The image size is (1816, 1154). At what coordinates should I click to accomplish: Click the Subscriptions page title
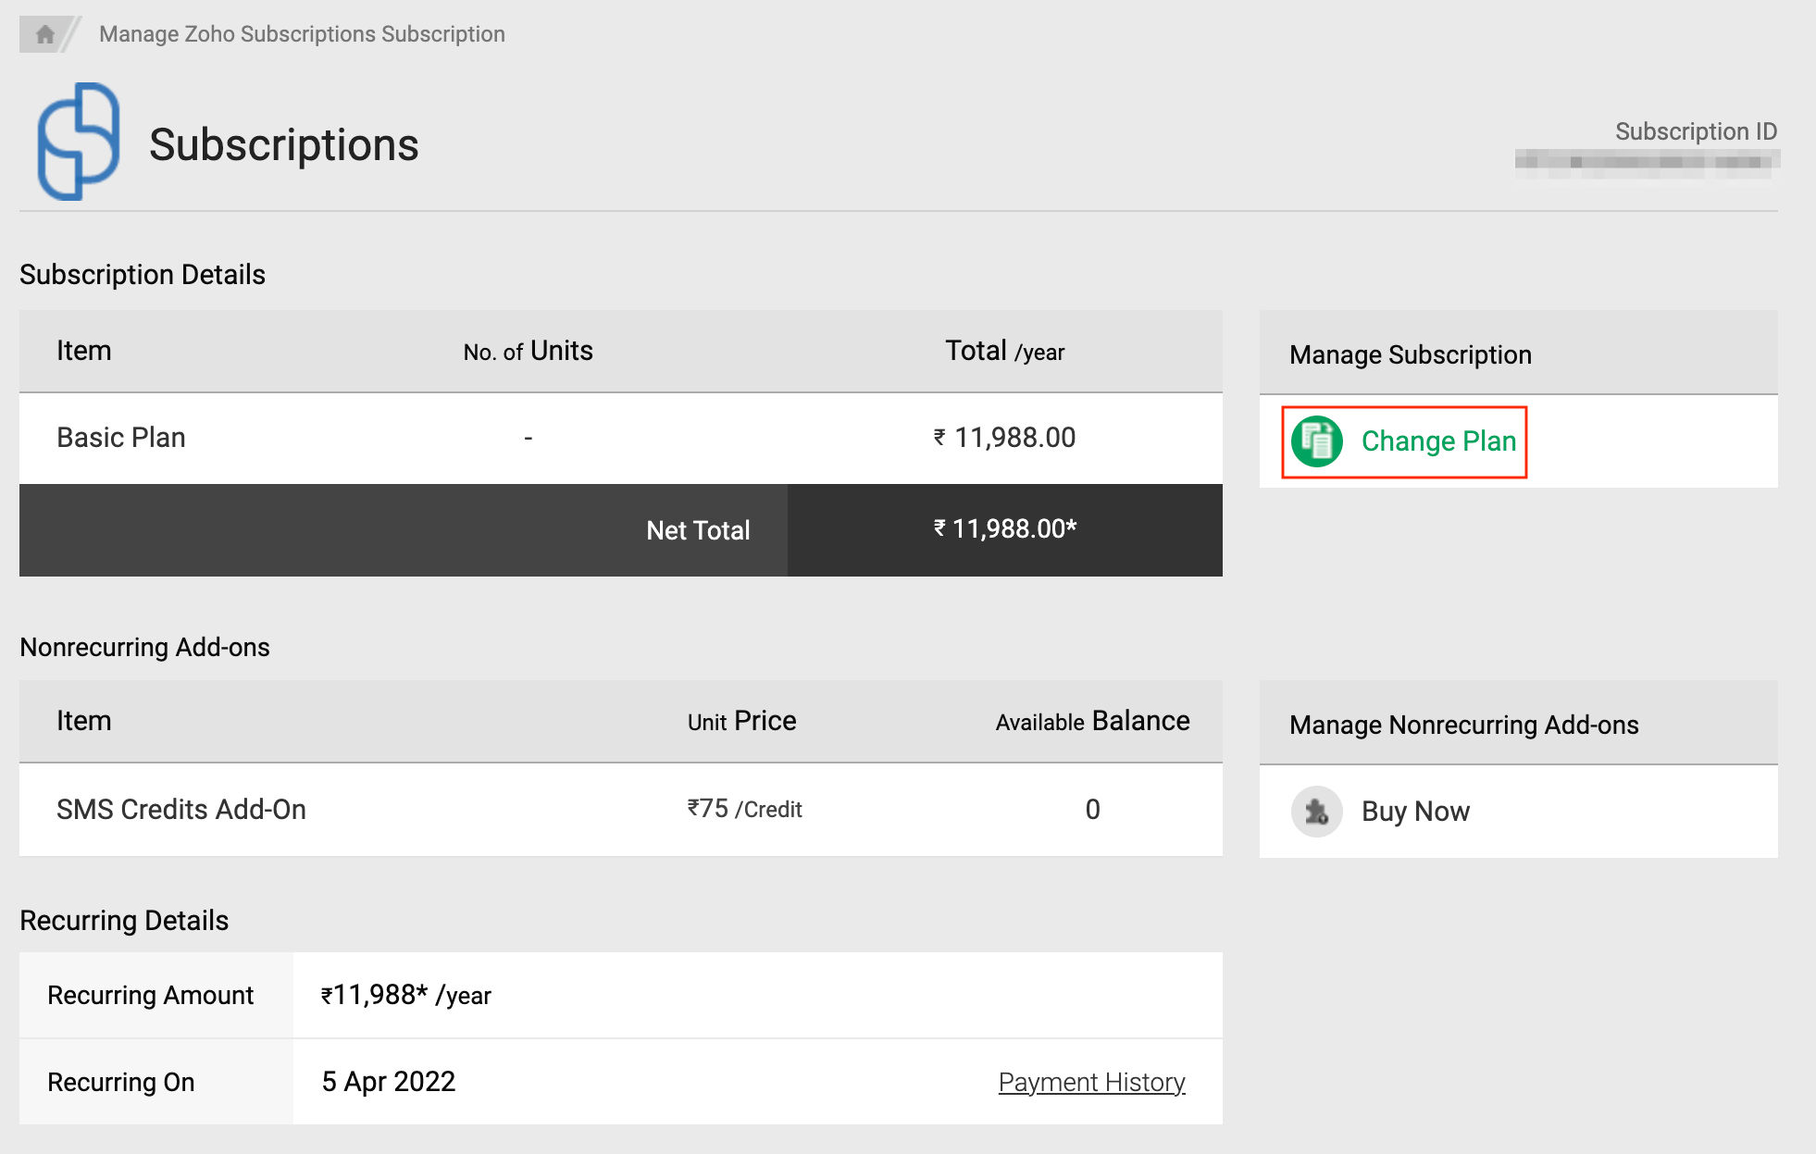[283, 145]
